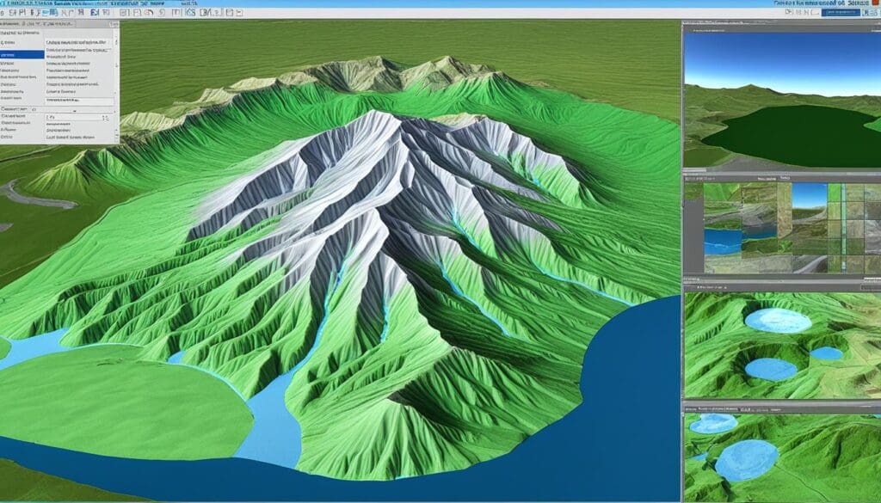Click the title bar of the bottom-right preview panel
881x503 pixels.
pyautogui.click(x=781, y=405)
